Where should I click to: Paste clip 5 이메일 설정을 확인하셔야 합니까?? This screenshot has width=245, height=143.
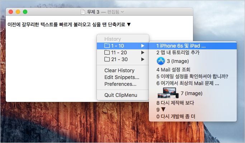(x=193, y=77)
